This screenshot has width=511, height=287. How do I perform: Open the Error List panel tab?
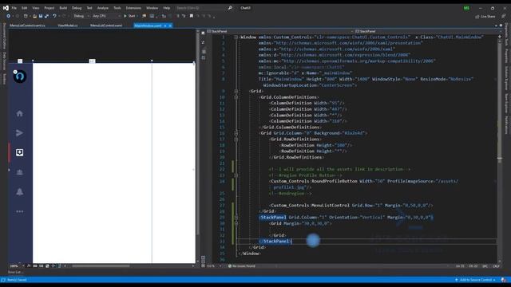[15, 272]
